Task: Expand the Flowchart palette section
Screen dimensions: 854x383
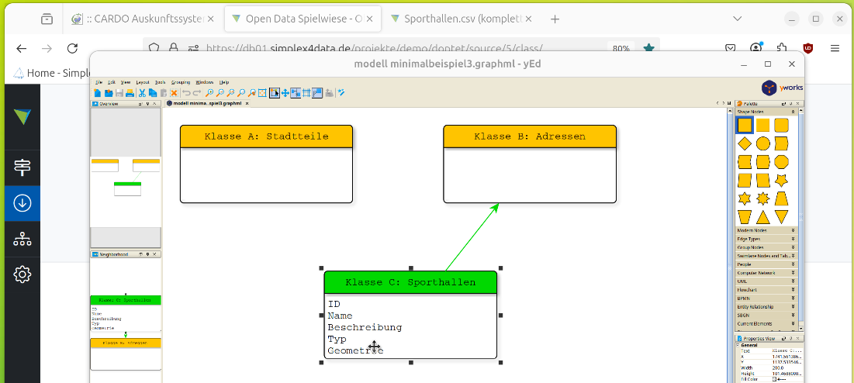Action: click(x=767, y=290)
